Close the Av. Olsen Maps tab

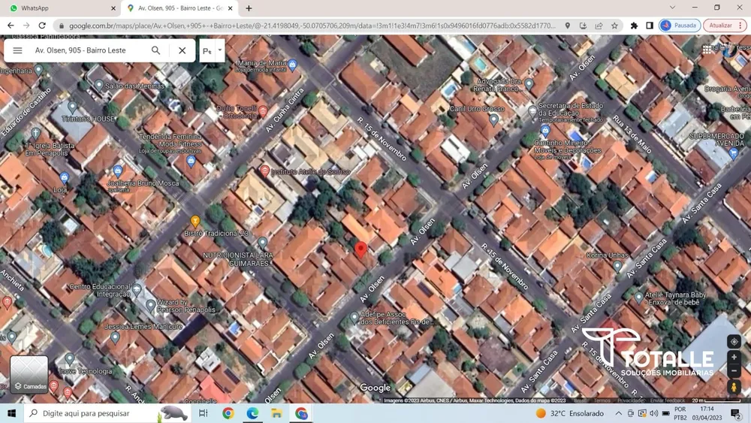(231, 8)
